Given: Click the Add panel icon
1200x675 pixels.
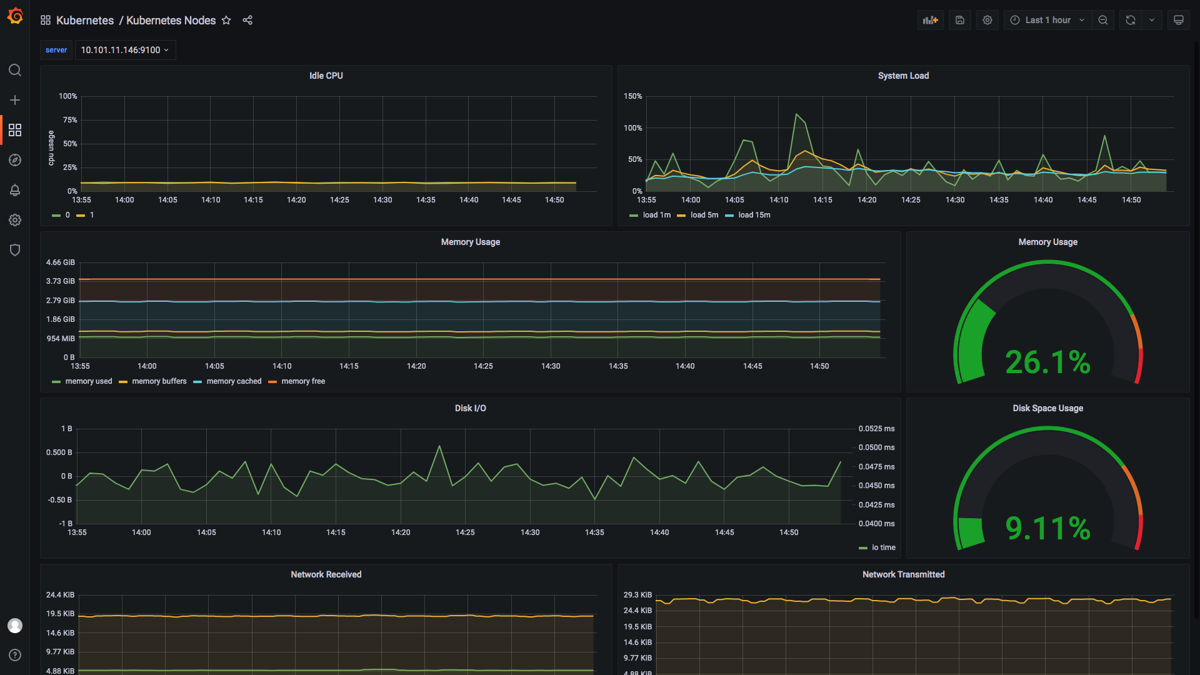Looking at the screenshot, I should coord(931,20).
